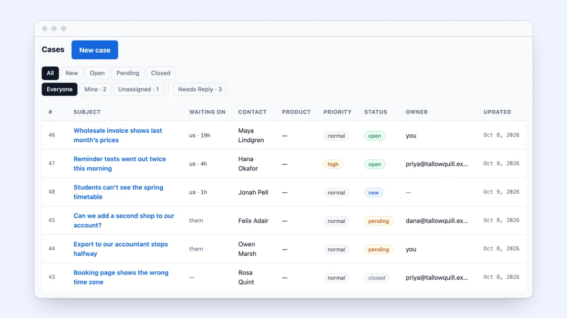Select the All status tab
The image size is (567, 318).
point(50,73)
